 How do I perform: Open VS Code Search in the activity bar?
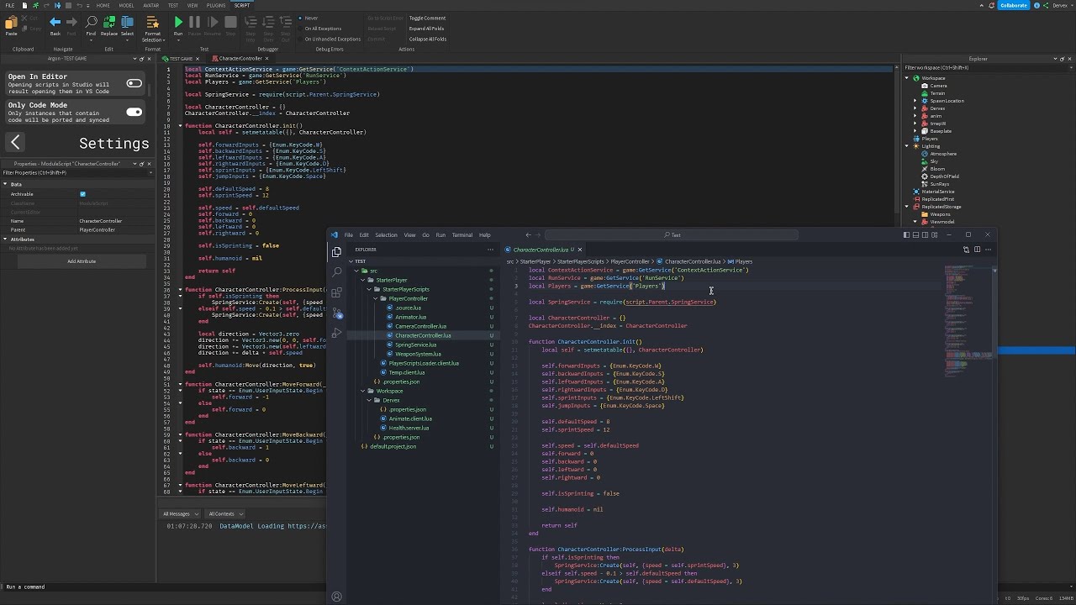click(336, 271)
